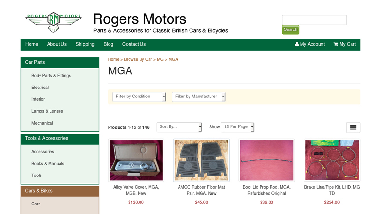Open Brake Line/Pipe Kit image

coord(332,160)
